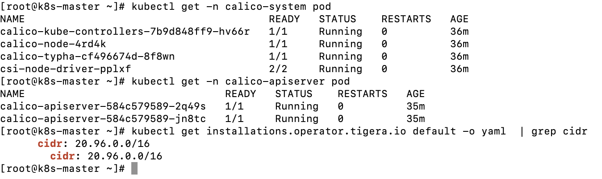Click the second indented cidr keyword
Screen dimensions: 602x179
(63, 156)
